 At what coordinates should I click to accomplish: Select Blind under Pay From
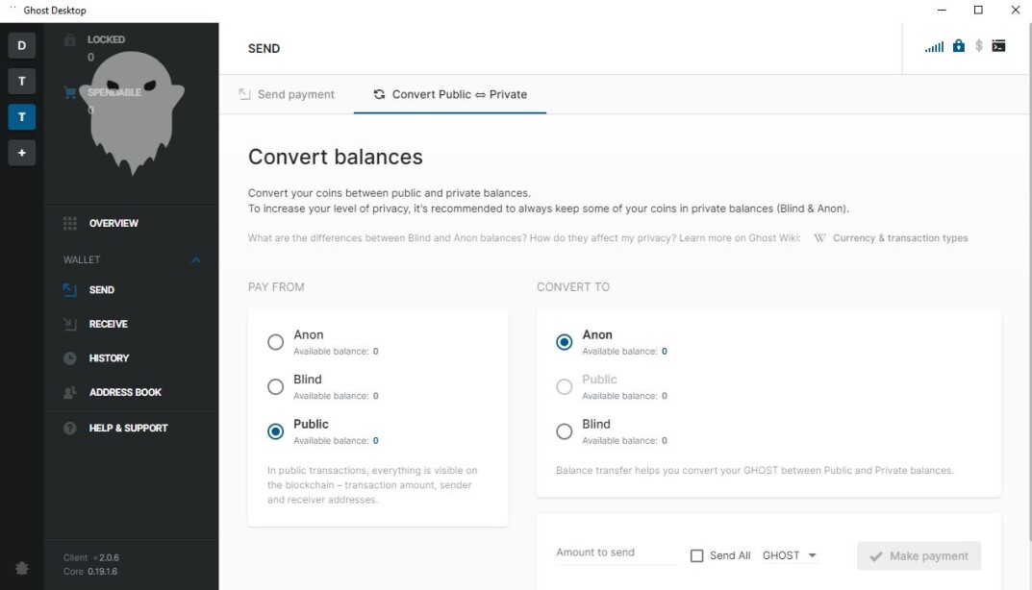pyautogui.click(x=276, y=386)
